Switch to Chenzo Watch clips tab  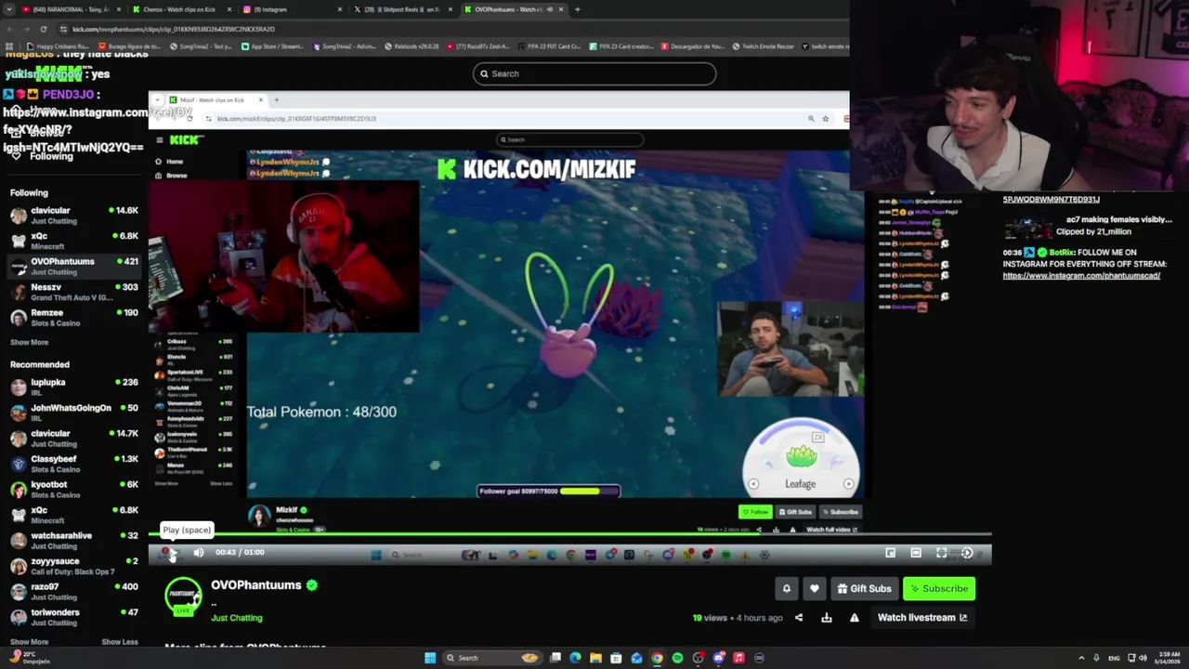coord(181,9)
